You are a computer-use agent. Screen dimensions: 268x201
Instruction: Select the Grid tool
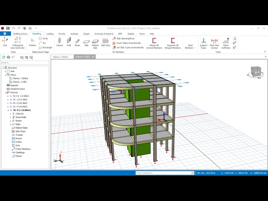5,42
